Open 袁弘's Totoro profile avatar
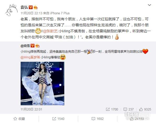The width and height of the screenshot is (156, 123). [12, 10]
